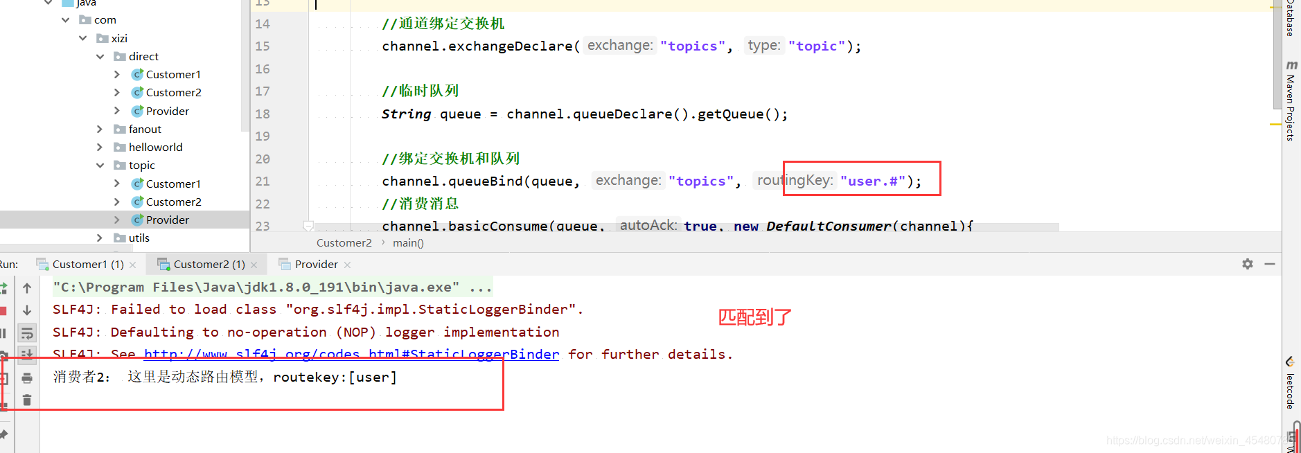The image size is (1301, 453).
Task: Click the main() breadcrumb
Action: pyautogui.click(x=408, y=242)
